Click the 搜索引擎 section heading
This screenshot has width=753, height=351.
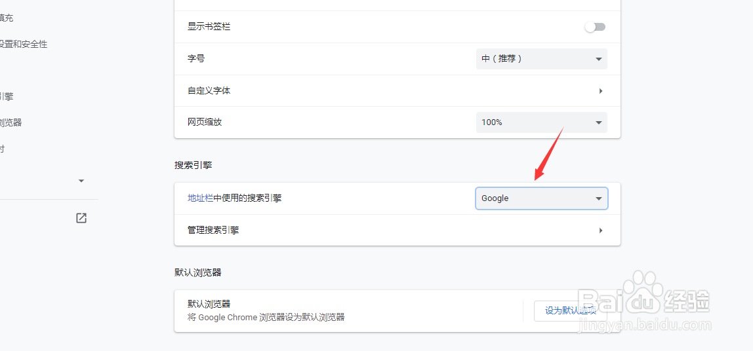click(x=193, y=166)
